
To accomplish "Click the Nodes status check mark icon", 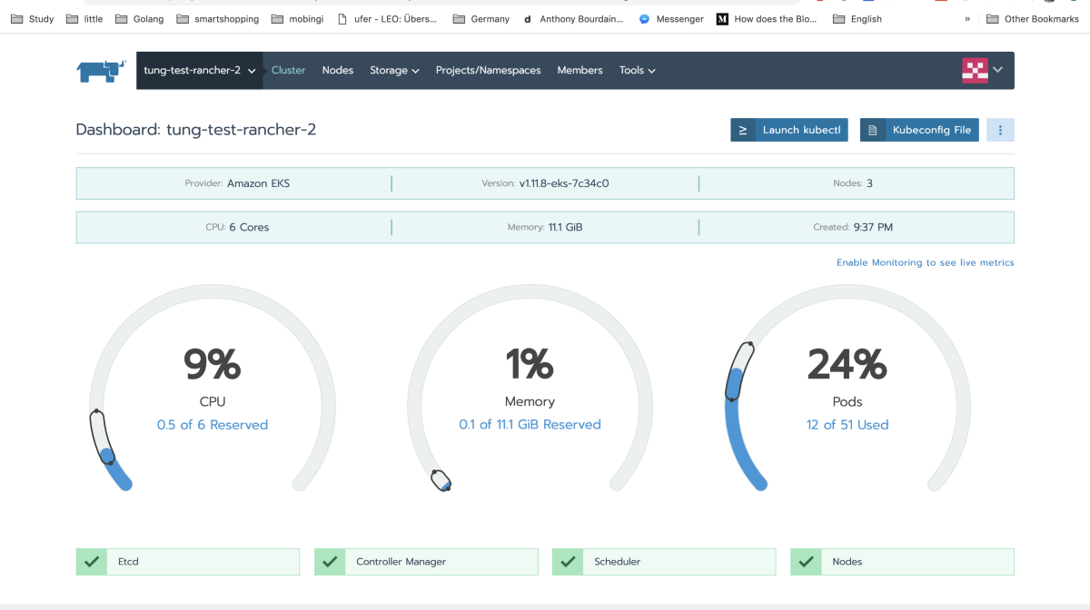I will coord(806,562).
